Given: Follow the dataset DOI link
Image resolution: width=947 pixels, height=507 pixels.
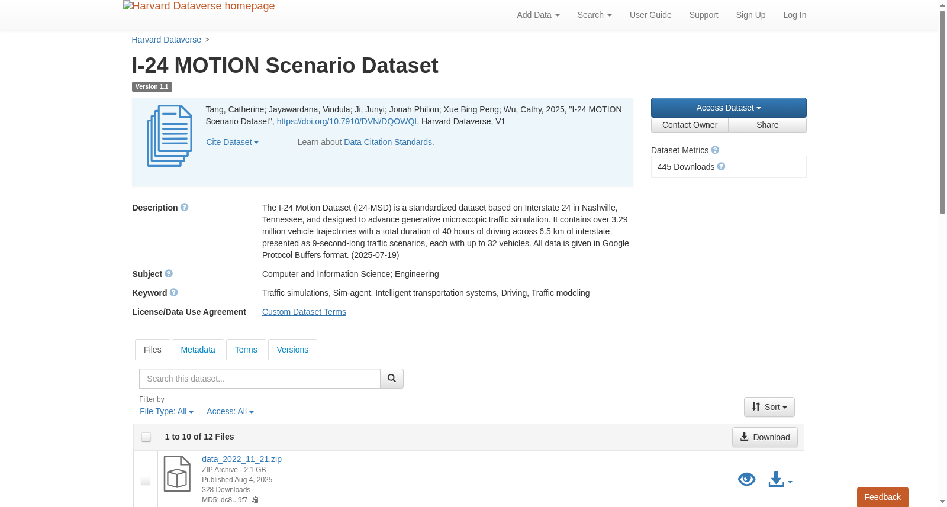Looking at the screenshot, I should 347,121.
